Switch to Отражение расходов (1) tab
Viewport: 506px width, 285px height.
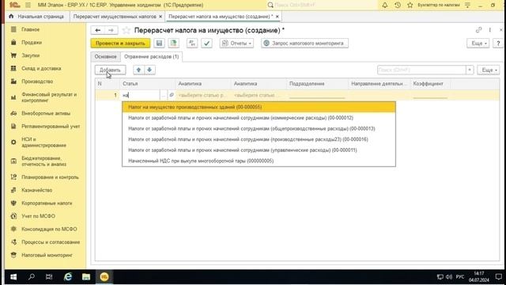coord(151,56)
